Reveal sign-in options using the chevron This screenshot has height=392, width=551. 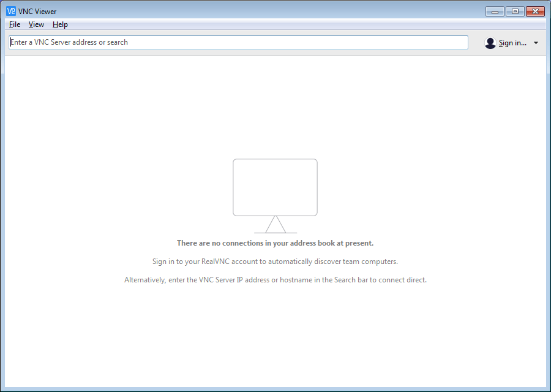tap(536, 42)
